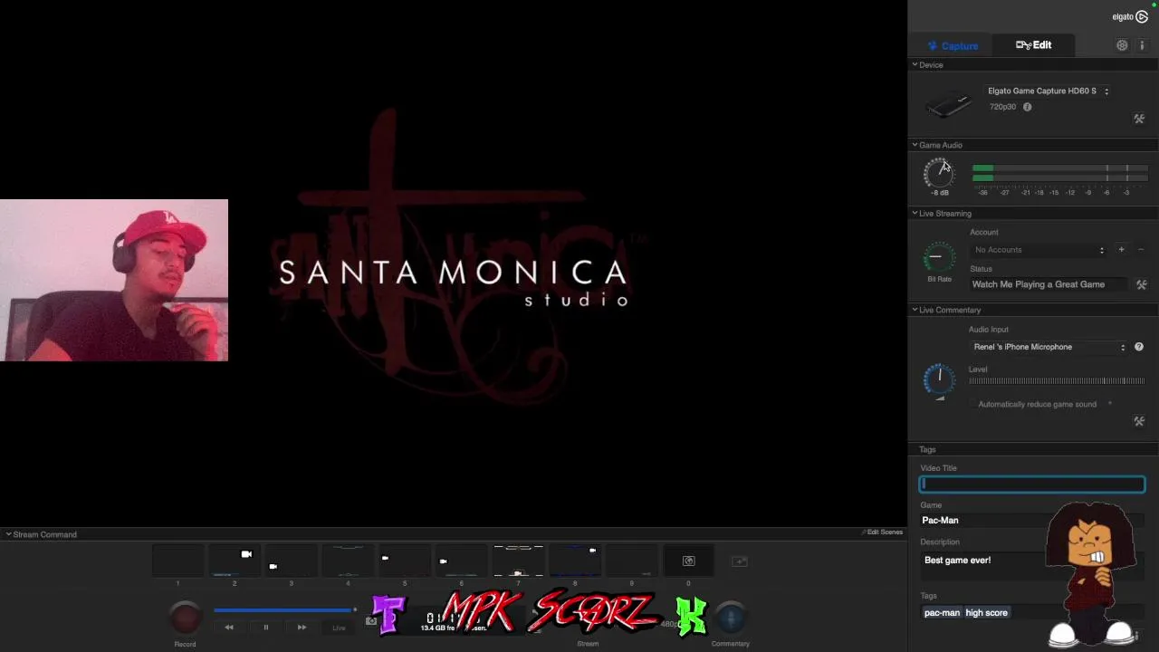Collapse the Stream Command panel

[x=8, y=534]
